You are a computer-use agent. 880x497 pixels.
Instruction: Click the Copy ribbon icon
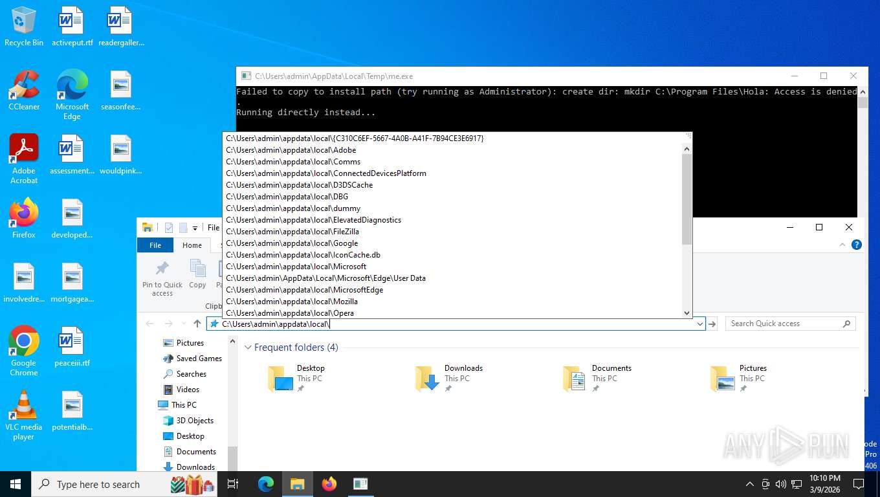pyautogui.click(x=197, y=274)
